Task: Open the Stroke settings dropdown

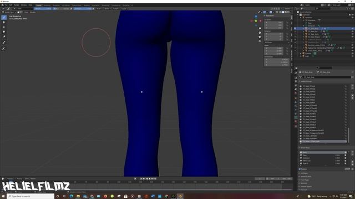Action: 107,9
